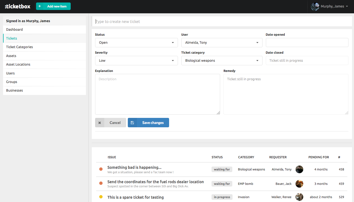Screen dimensions: 354x202
Task: Click the CATEGORY column header
Action: click(x=246, y=157)
